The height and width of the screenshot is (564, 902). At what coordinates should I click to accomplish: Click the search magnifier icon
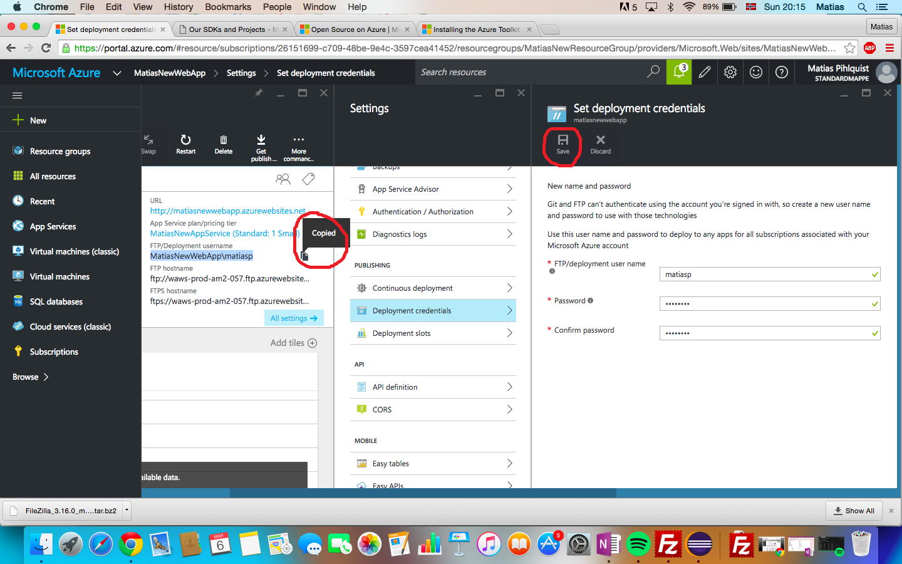pos(653,71)
